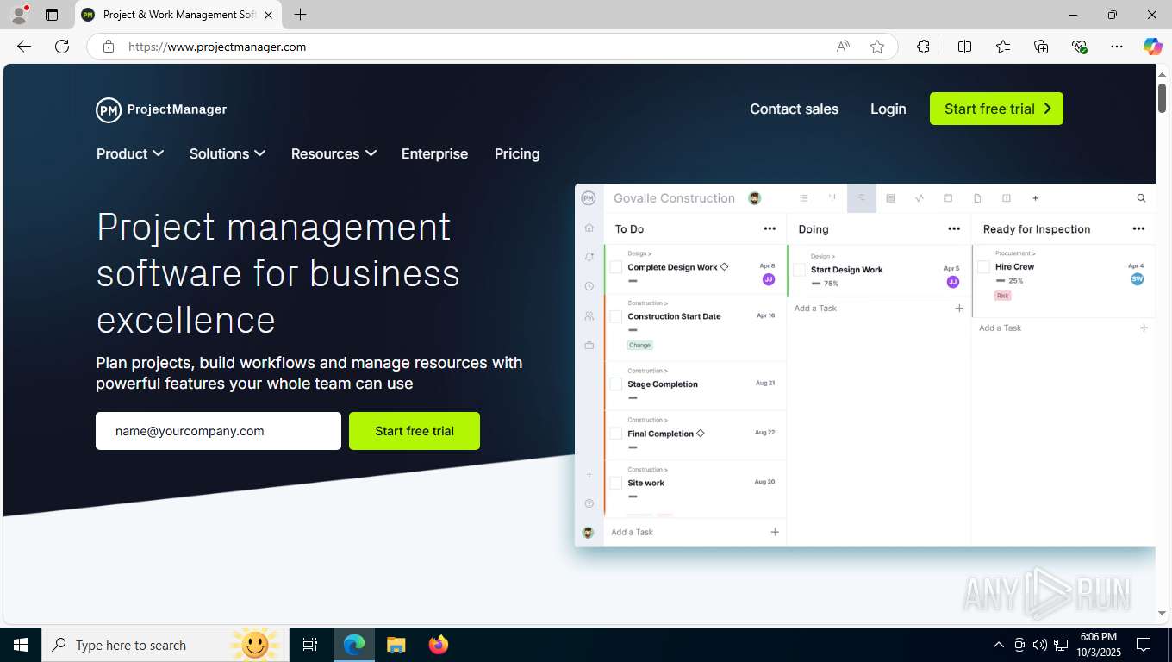The width and height of the screenshot is (1172, 662).
Task: Mark the Start Design Work checkbox
Action: pos(799,270)
